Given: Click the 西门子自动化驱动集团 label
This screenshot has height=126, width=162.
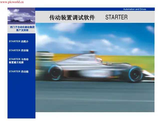Looking at the screenshot, I should 22,27.
